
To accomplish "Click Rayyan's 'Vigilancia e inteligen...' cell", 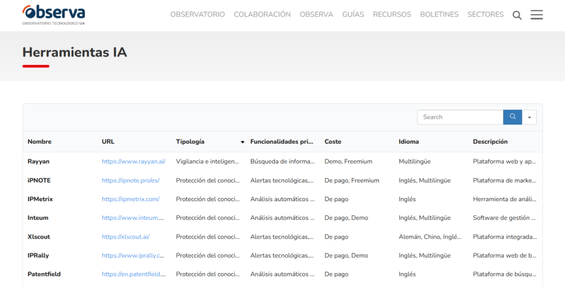I will pos(207,161).
